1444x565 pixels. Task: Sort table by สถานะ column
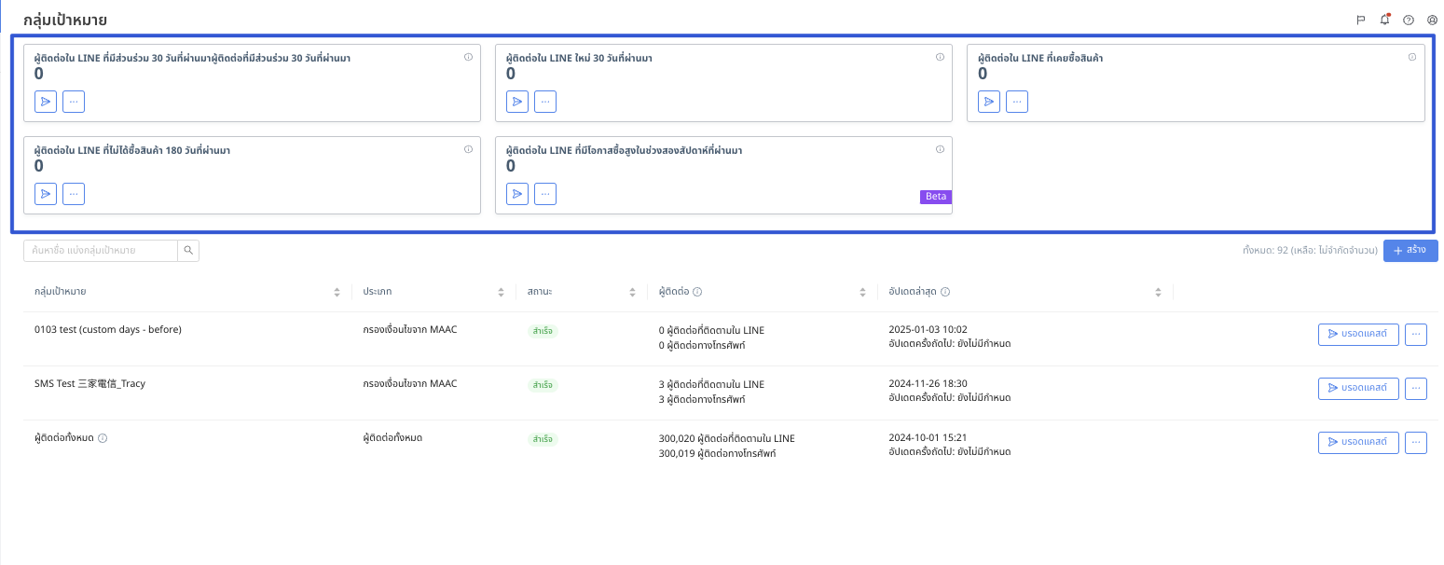click(632, 292)
